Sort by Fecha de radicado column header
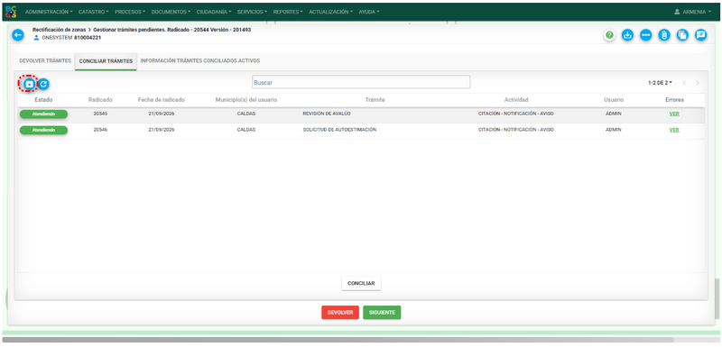This screenshot has width=722, height=347. click(x=162, y=100)
